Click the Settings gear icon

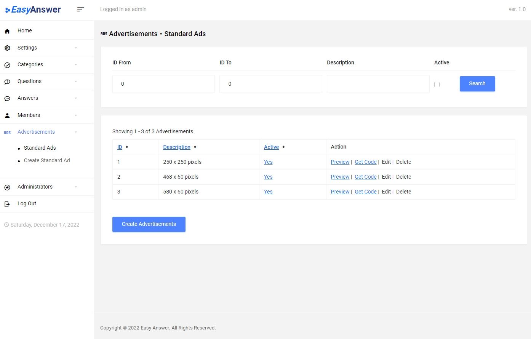(x=7, y=48)
